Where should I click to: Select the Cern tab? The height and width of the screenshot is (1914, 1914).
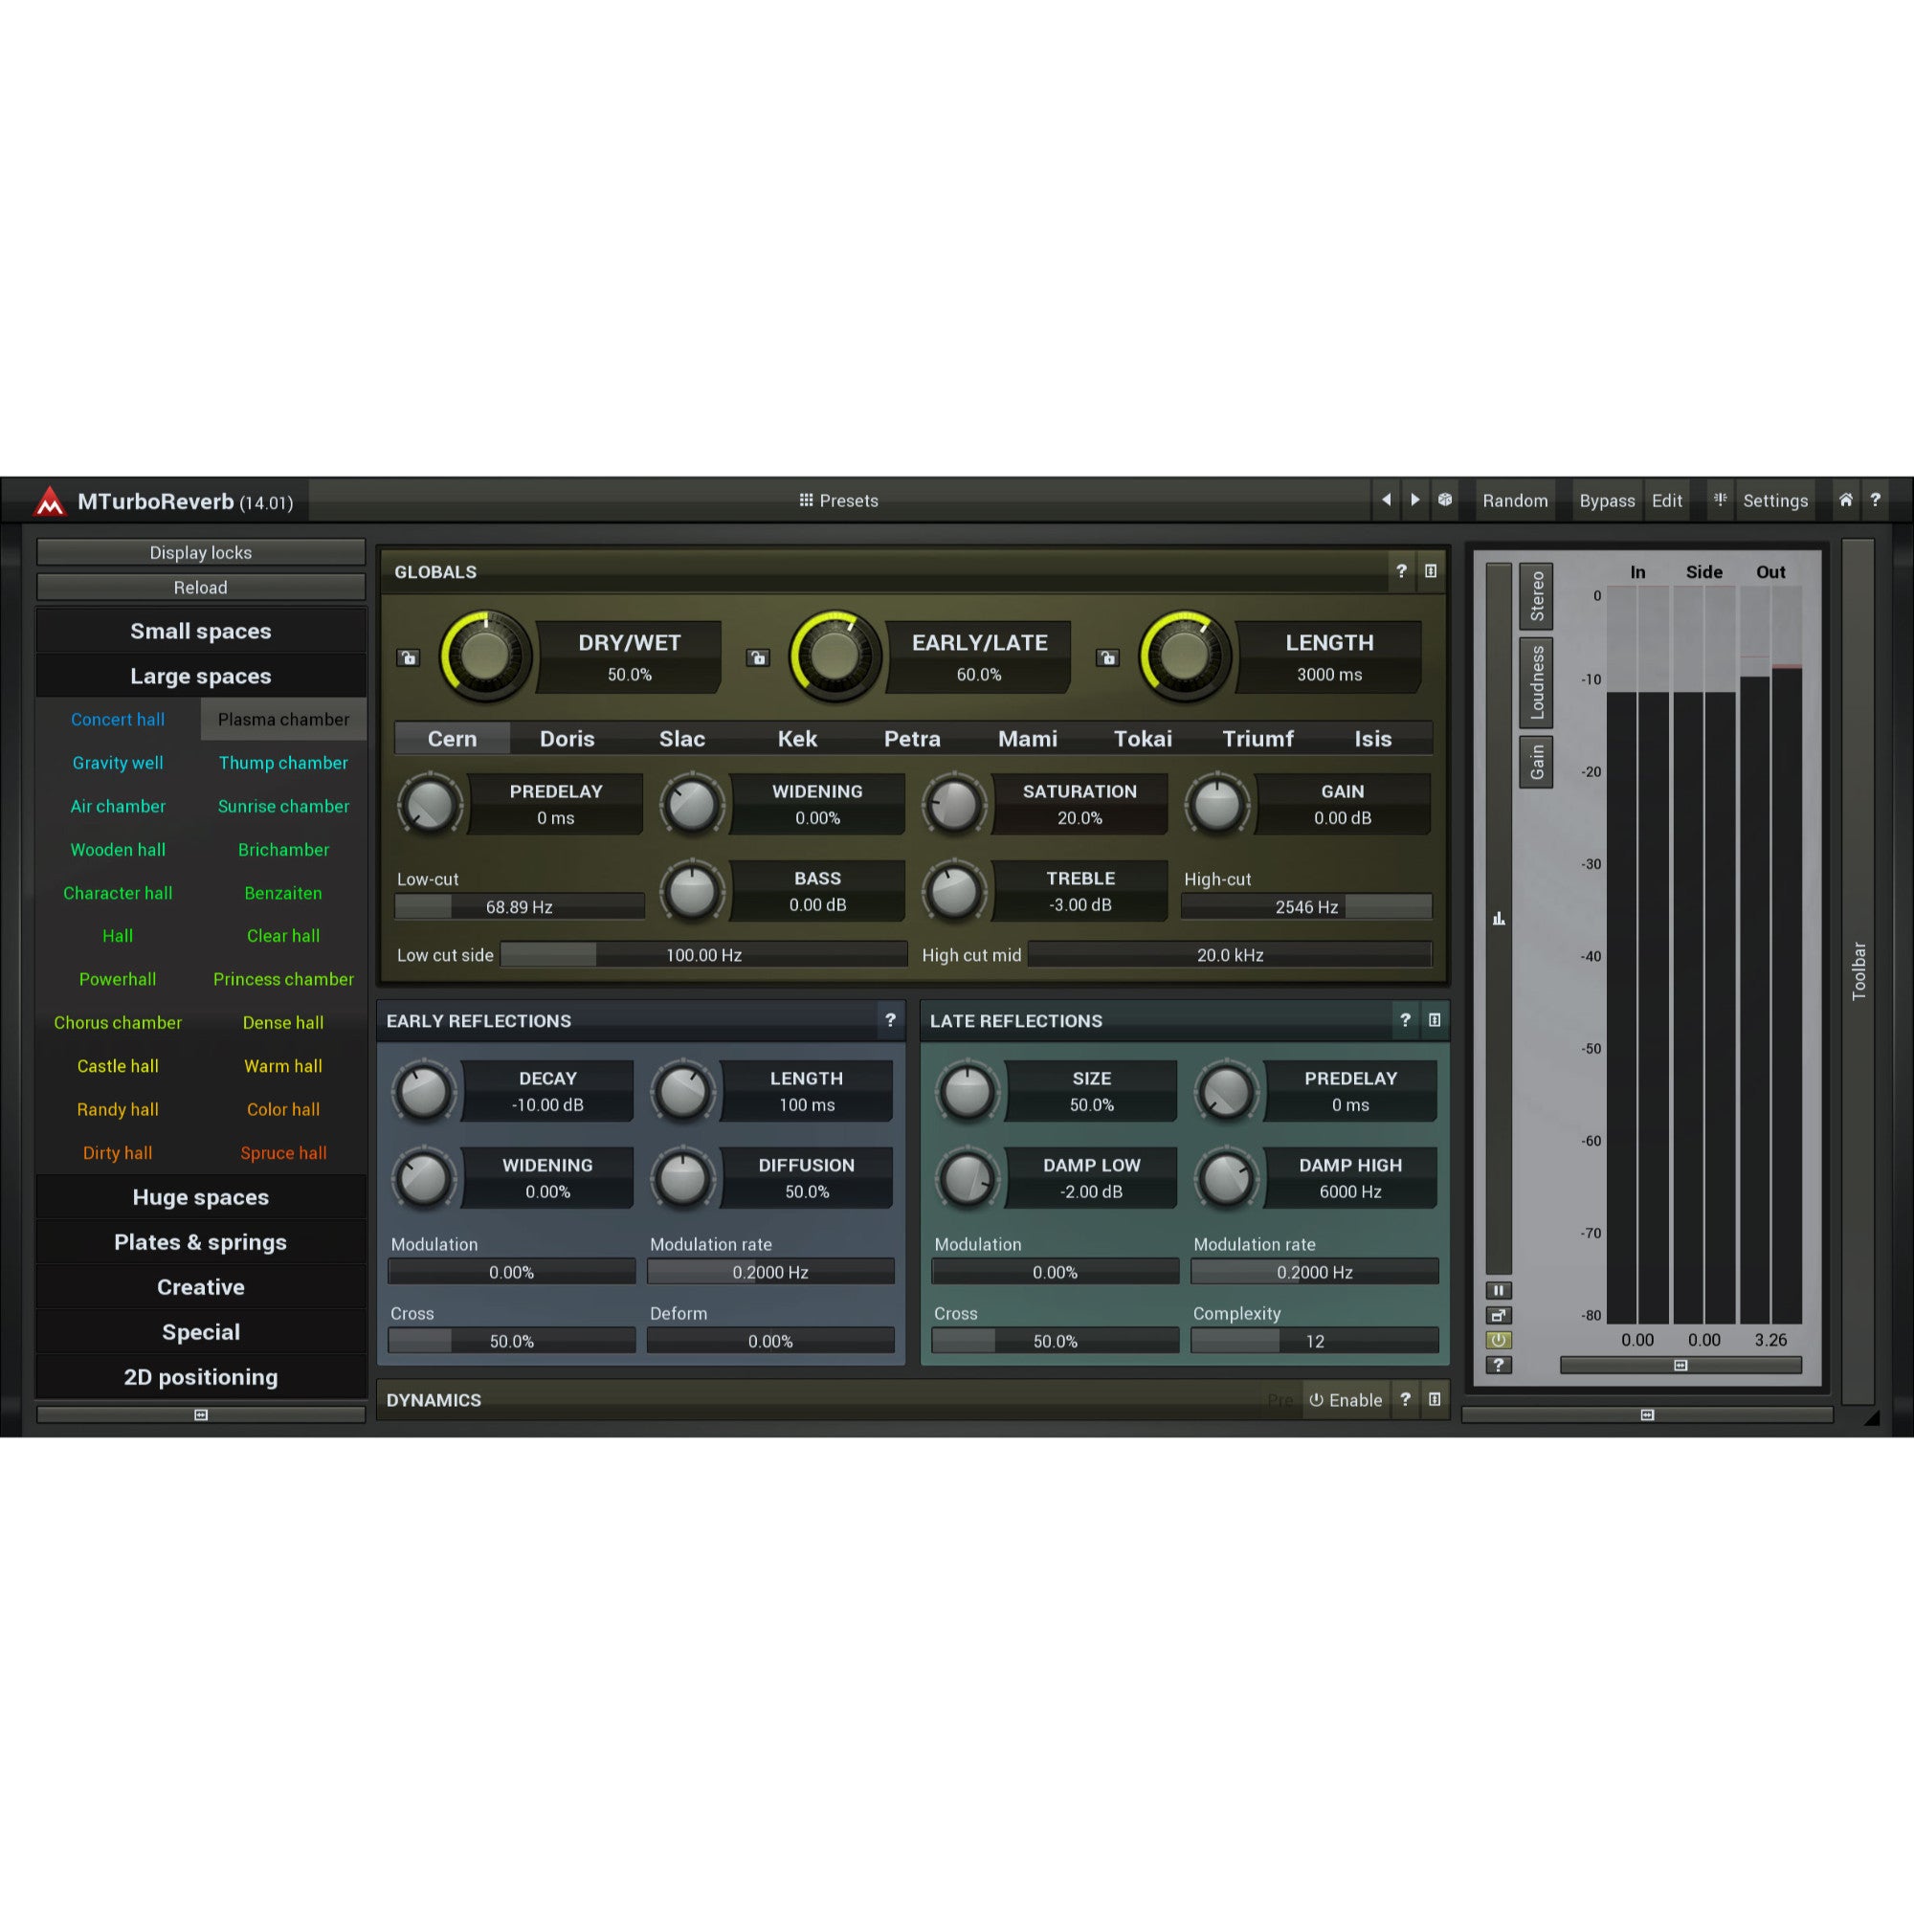[x=453, y=738]
